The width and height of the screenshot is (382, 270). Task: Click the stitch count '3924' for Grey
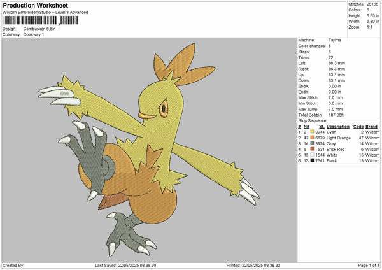(x=320, y=143)
